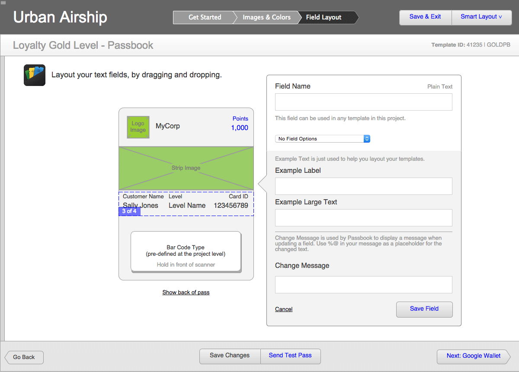Select the Level Name field
519x372 pixels.
[x=187, y=201]
